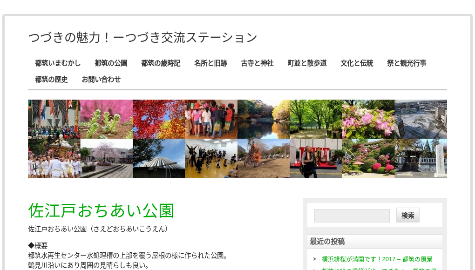Navigate to 古寺と神社 from the menu
Screen dimensions: 475x270
click(257, 63)
